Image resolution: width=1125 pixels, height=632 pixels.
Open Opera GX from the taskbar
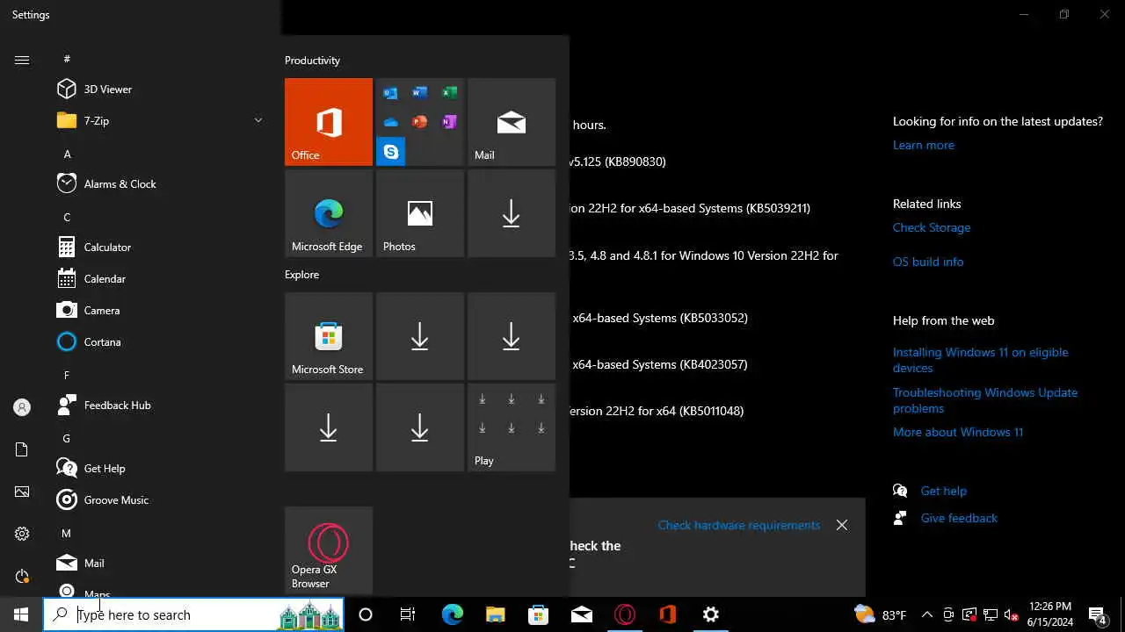pos(625,614)
